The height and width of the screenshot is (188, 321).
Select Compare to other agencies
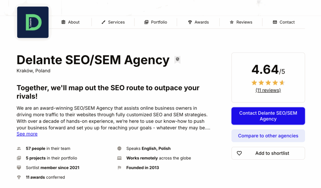[x=268, y=136]
